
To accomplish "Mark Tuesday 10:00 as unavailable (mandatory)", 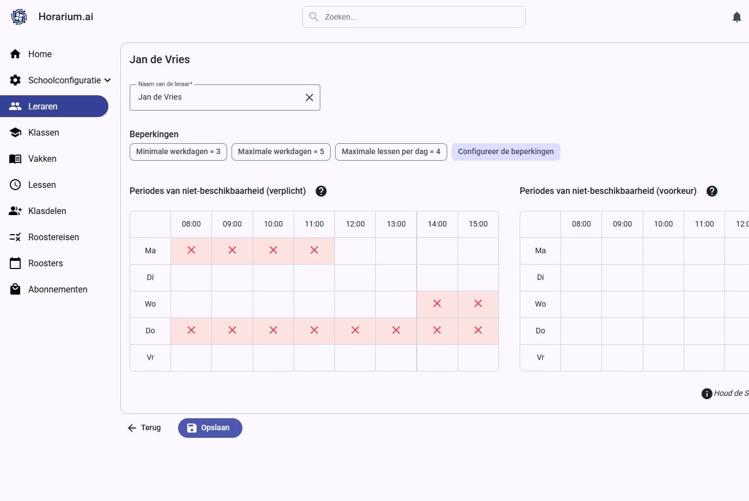I will point(273,277).
